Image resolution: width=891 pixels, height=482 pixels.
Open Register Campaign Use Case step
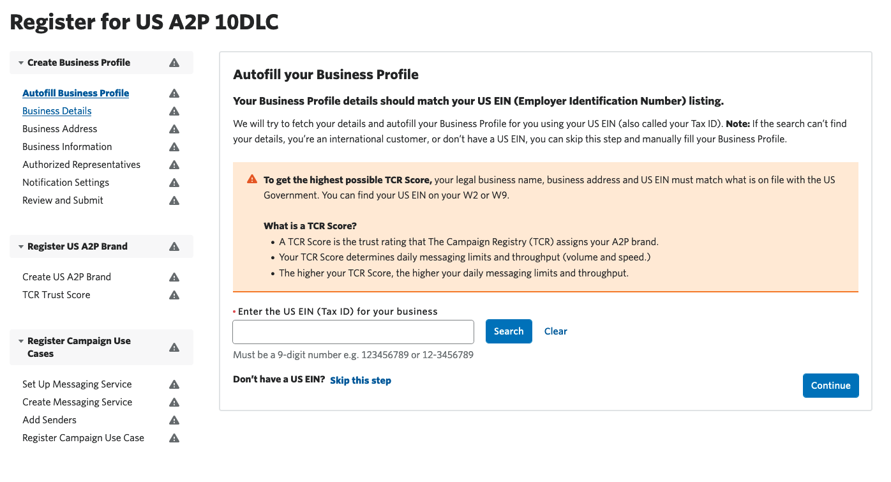pyautogui.click(x=83, y=438)
